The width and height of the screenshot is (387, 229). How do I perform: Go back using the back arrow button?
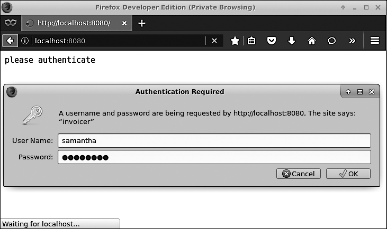point(10,41)
